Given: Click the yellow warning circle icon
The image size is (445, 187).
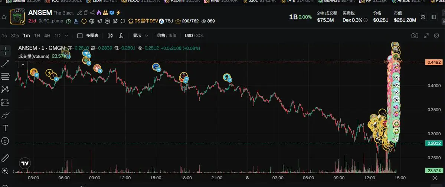Looking at the screenshot, I should 84,21.
